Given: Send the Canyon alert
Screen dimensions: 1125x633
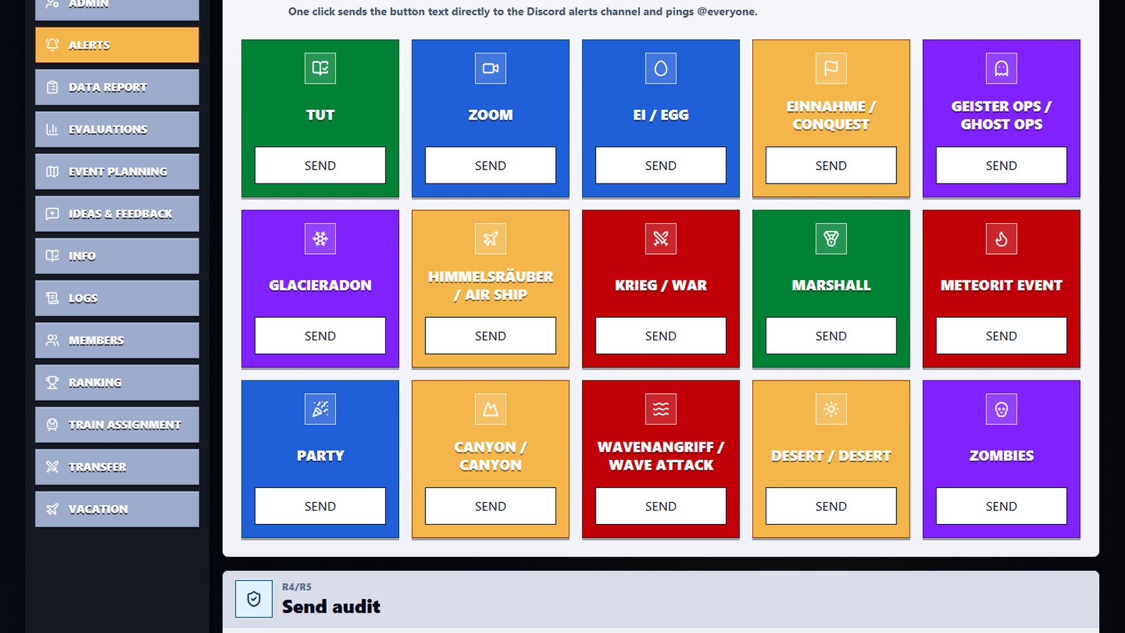Looking at the screenshot, I should (490, 506).
